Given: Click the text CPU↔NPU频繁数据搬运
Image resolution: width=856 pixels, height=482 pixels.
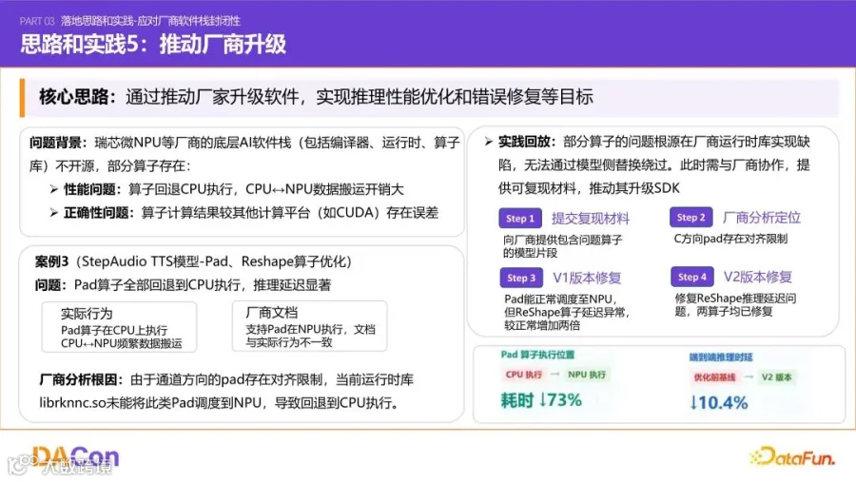Looking at the screenshot, I should coord(121,343).
